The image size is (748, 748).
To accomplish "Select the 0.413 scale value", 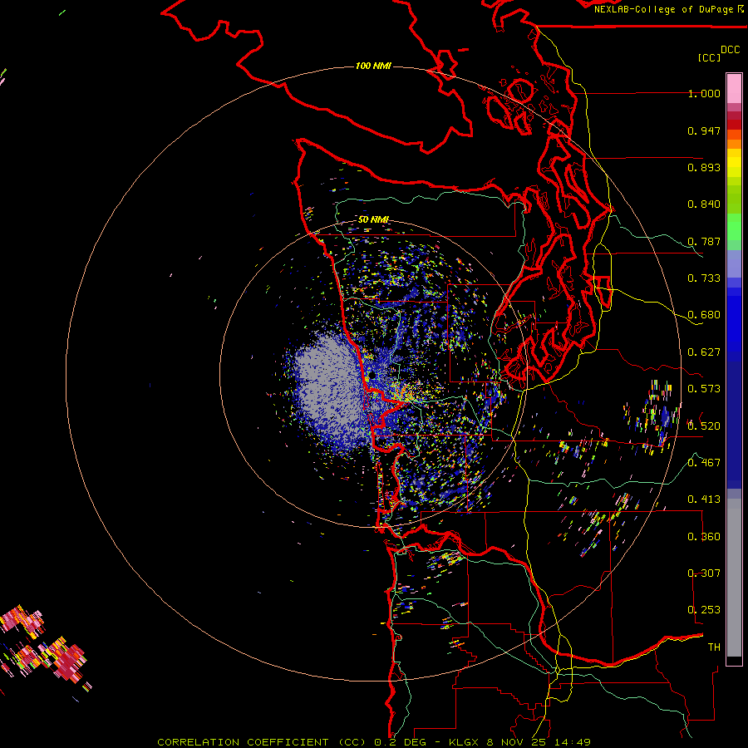I will [704, 499].
